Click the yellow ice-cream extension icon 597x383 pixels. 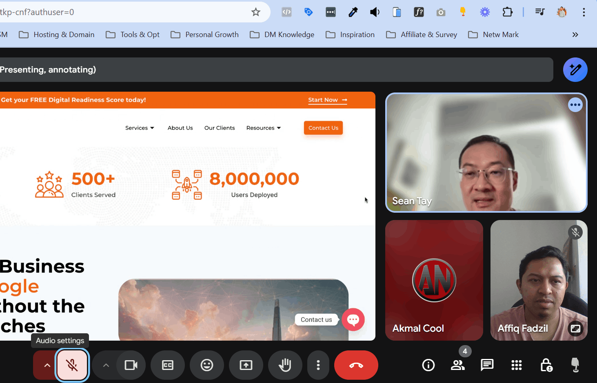click(463, 12)
